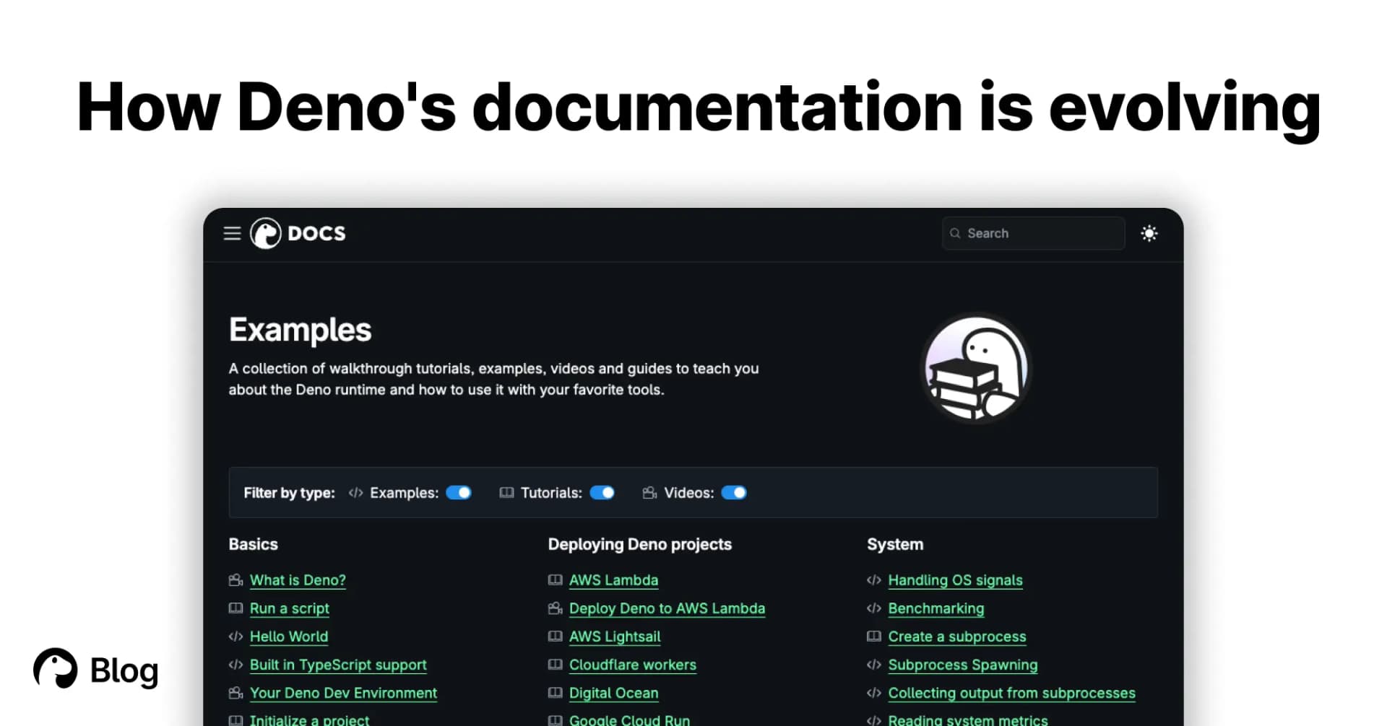Disable the Tutorials filter toggle
The image size is (1387, 726).
603,493
